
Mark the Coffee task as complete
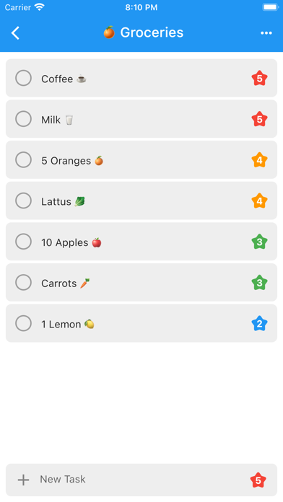tap(23, 78)
